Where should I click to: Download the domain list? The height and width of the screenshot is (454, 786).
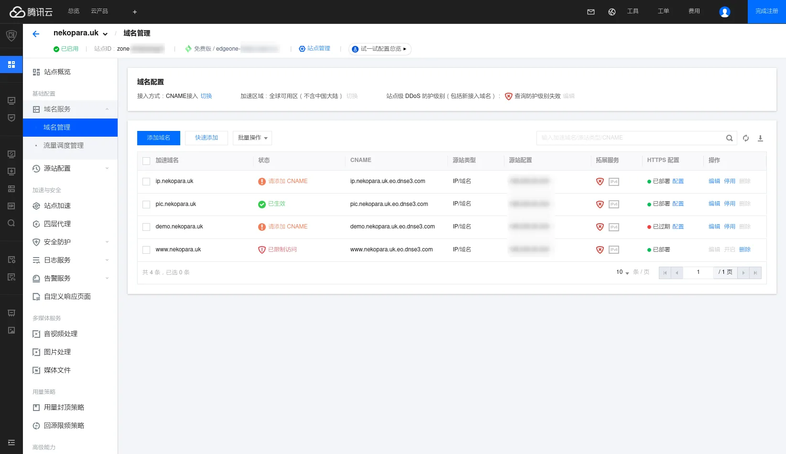pyautogui.click(x=760, y=138)
